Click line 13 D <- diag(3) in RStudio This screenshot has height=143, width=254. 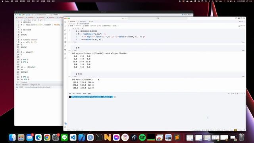click(27, 52)
